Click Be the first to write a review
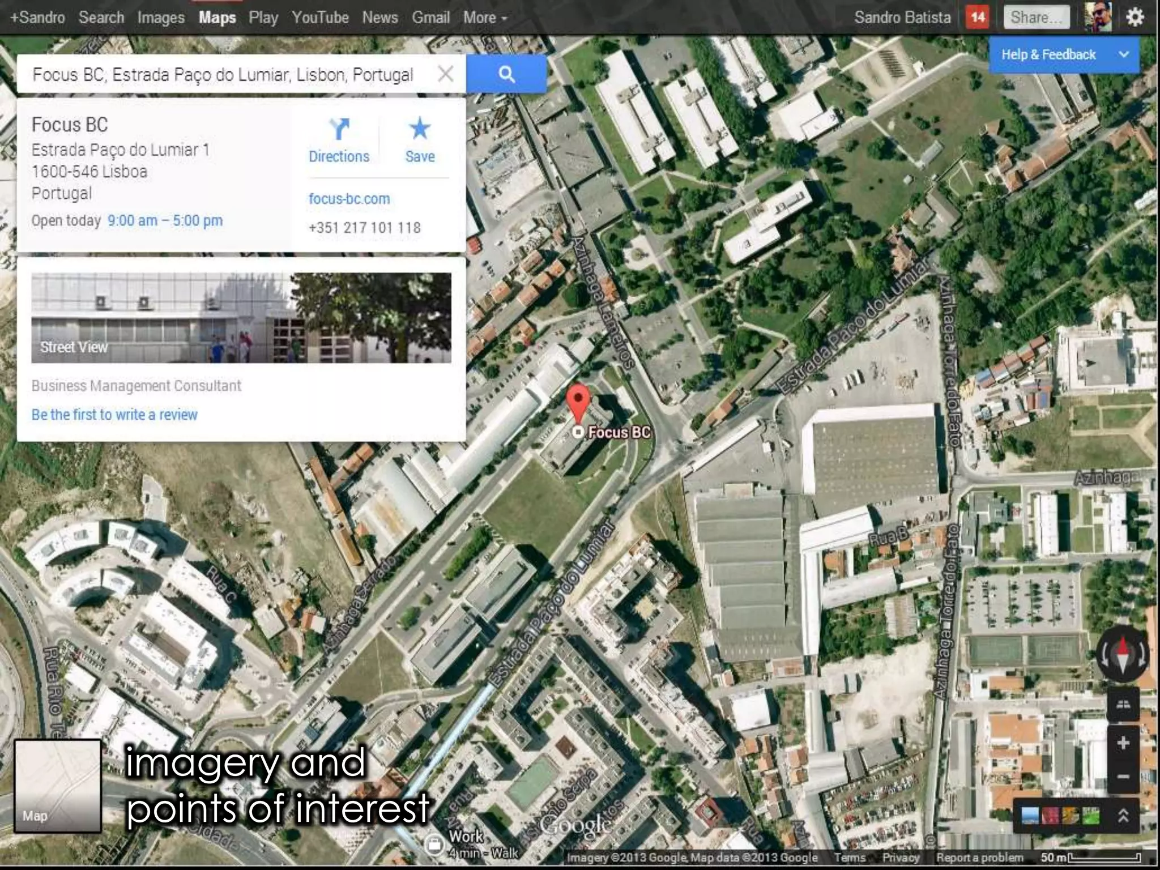The height and width of the screenshot is (870, 1160). click(x=114, y=415)
